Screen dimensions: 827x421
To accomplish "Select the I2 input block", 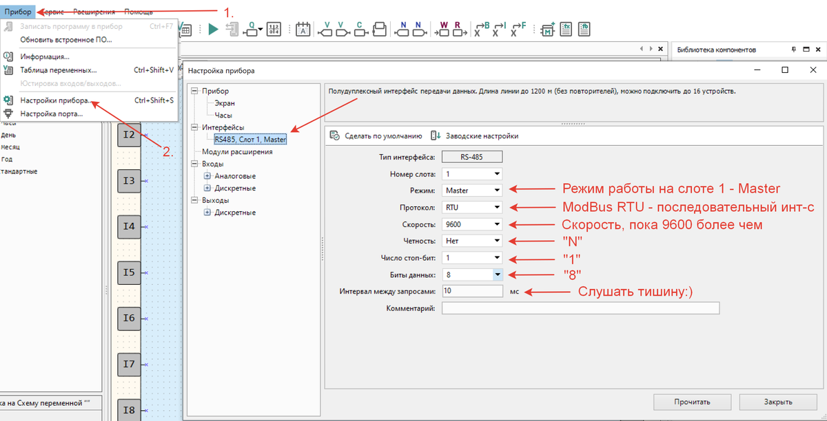I will (x=129, y=135).
